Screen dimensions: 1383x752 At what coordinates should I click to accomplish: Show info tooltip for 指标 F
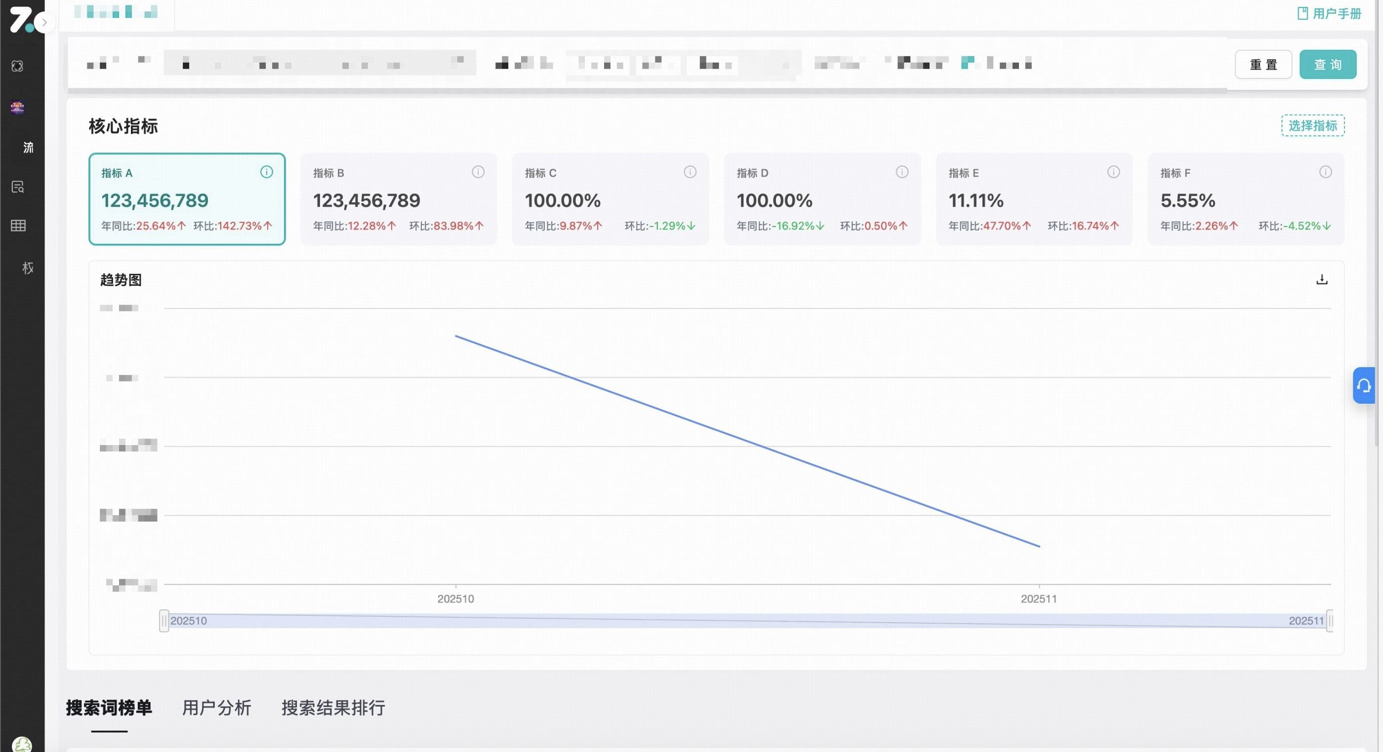pyautogui.click(x=1325, y=172)
